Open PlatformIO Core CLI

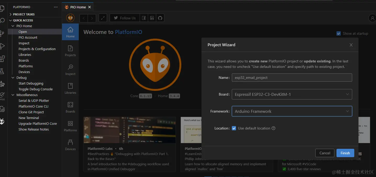35,106
